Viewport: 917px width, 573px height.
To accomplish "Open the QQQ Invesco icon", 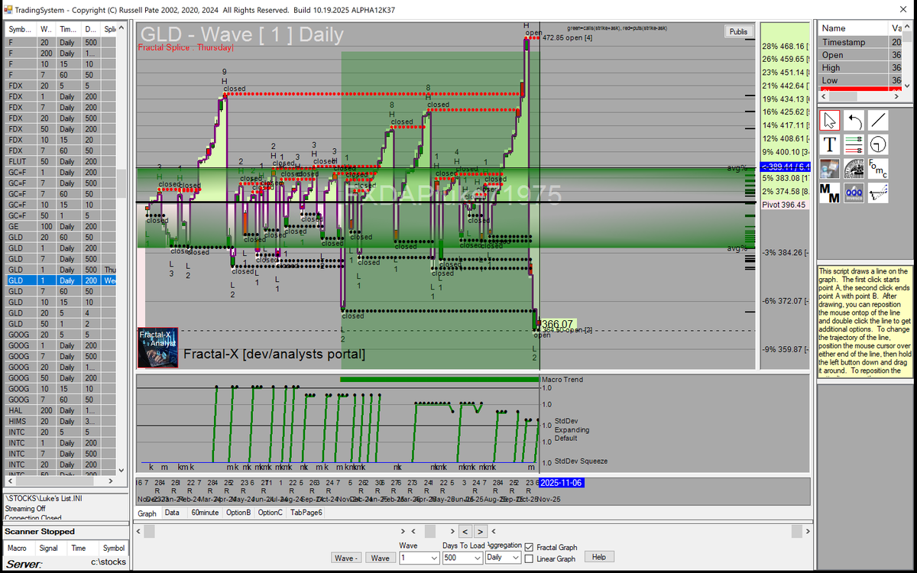I will coord(854,193).
